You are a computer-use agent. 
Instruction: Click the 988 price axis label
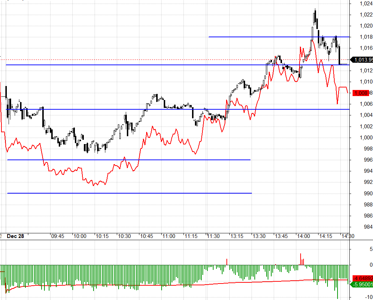pyautogui.click(x=368, y=205)
